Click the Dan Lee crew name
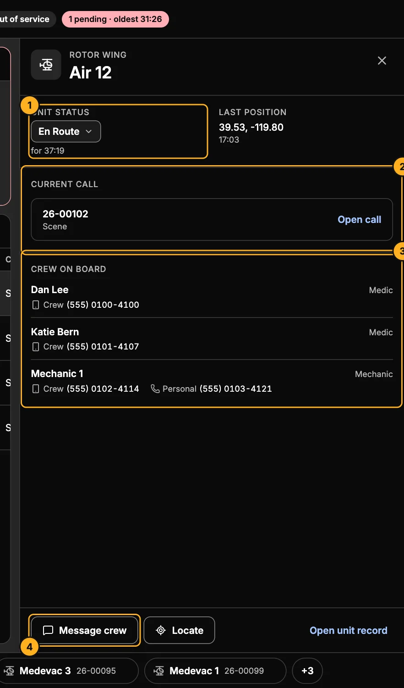The image size is (404, 688). pos(50,290)
